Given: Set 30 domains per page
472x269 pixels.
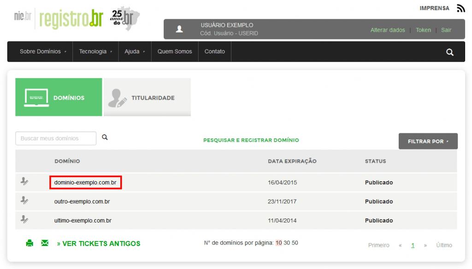Looking at the screenshot, I should click(287, 243).
